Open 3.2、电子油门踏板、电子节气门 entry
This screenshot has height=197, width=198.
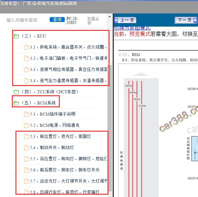pos(68,58)
